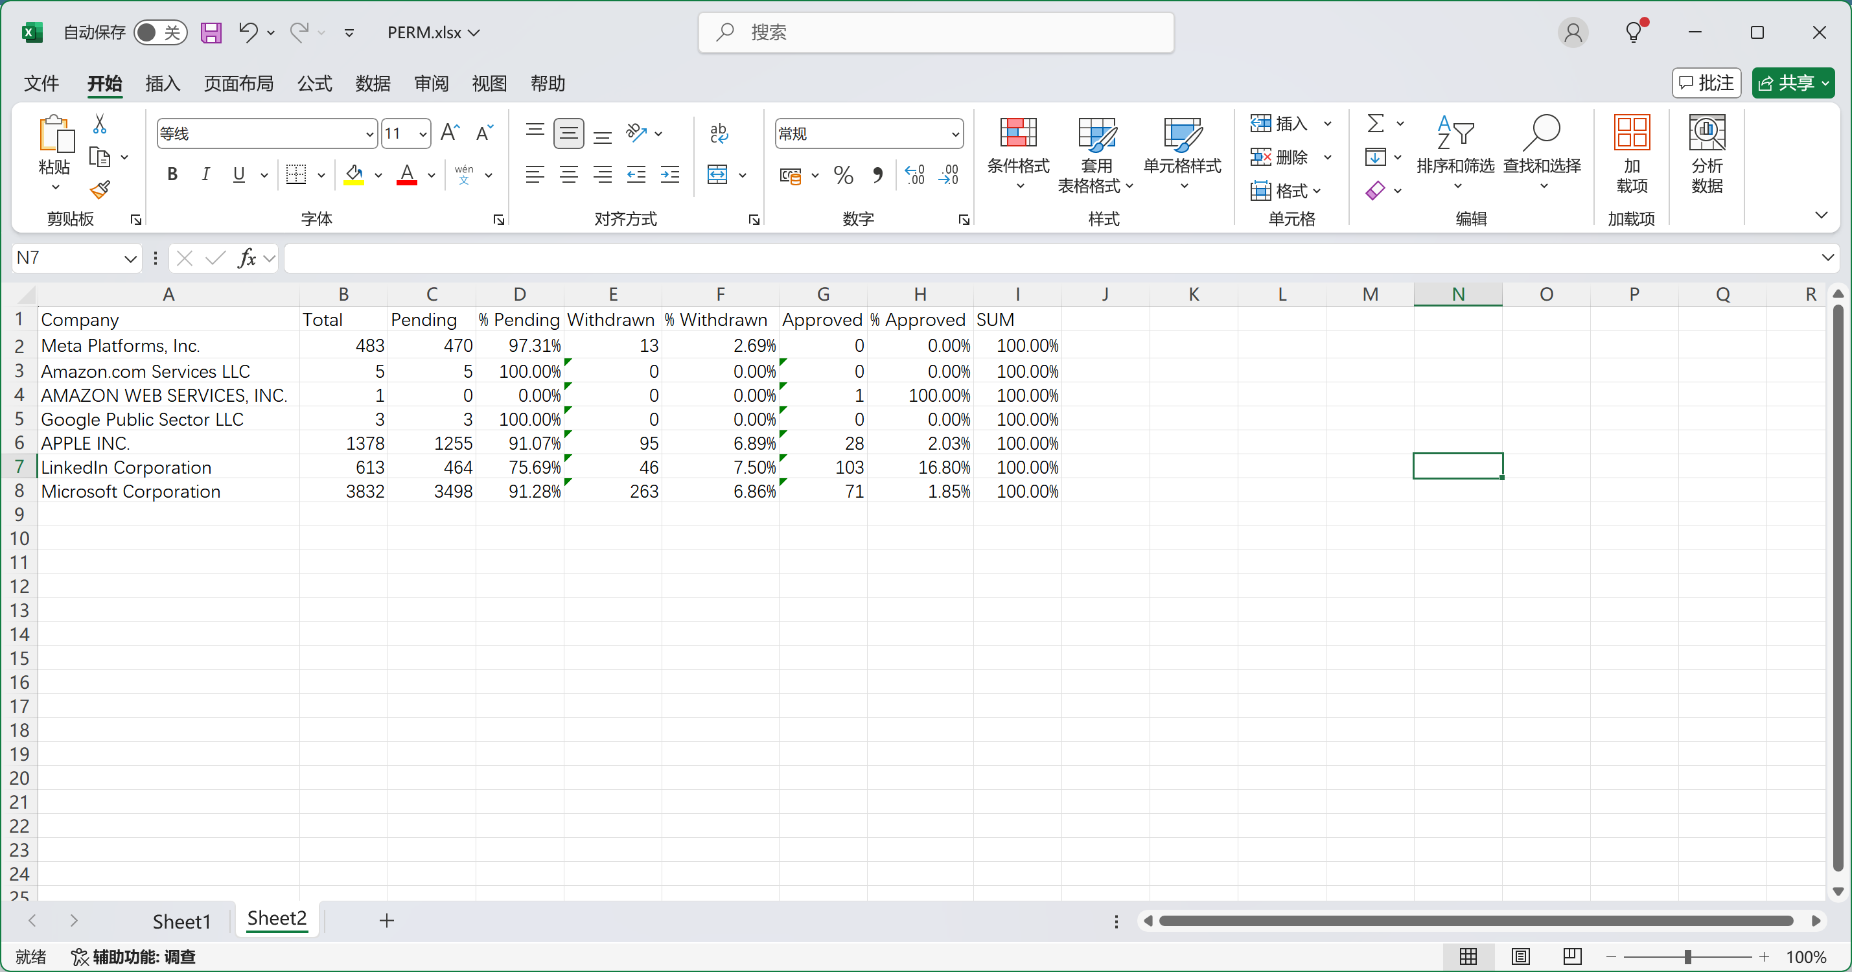Open the number format (常规) dropdown
This screenshot has width=1852, height=972.
[955, 133]
